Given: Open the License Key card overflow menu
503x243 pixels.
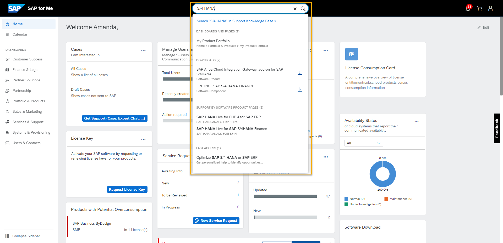Looking at the screenshot, I should tap(143, 139).
